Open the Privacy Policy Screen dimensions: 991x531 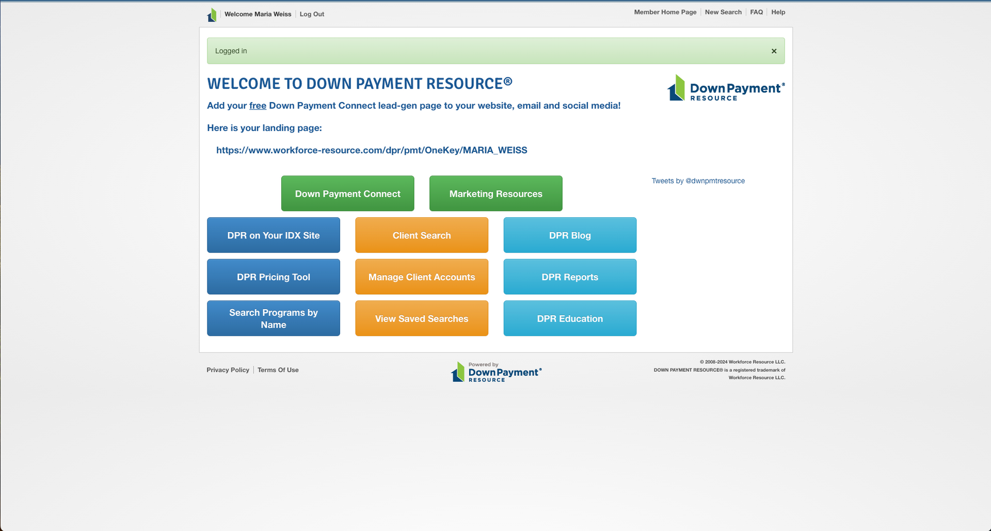coord(228,369)
